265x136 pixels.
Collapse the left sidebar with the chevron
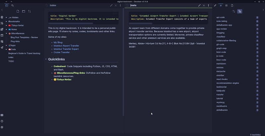click(2, 10)
